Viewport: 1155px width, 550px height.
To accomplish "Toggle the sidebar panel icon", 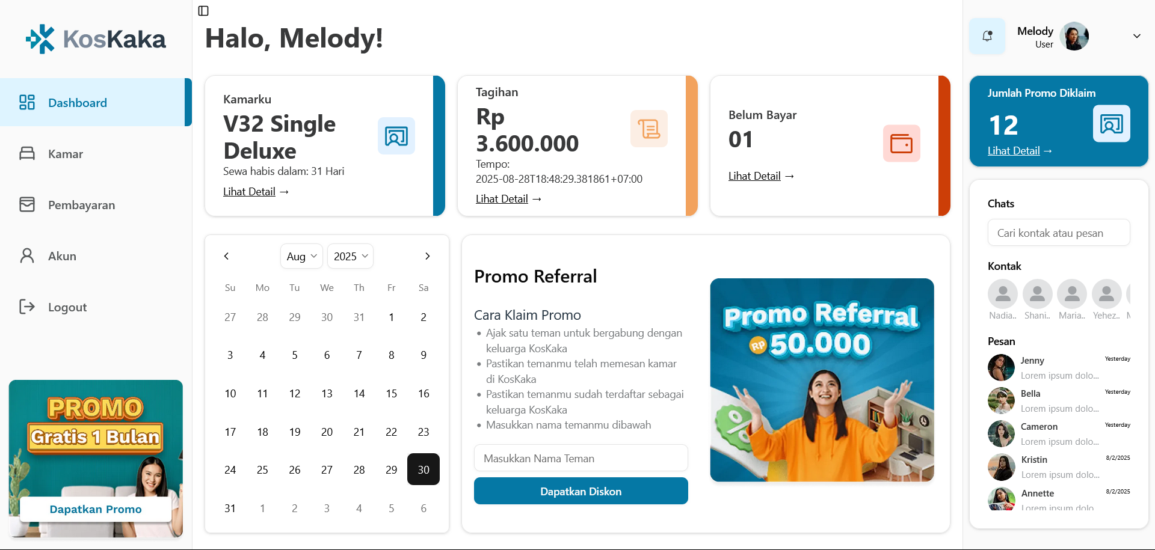I will click(203, 11).
